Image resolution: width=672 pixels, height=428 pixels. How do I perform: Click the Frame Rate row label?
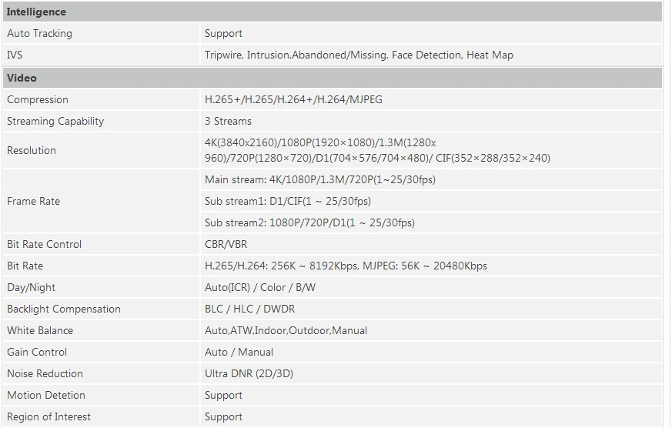(33, 202)
